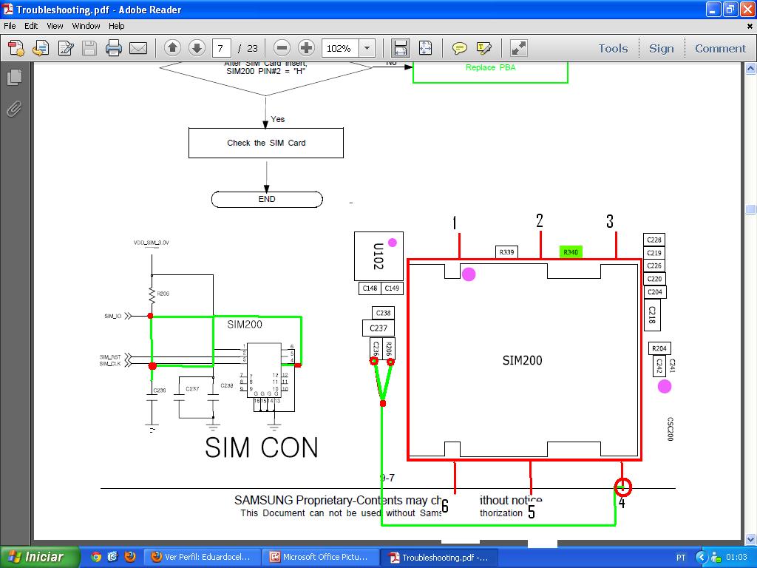Switch to Troubleshooting.pdf taskbar button
Screen dimensions: 757x568
click(439, 558)
